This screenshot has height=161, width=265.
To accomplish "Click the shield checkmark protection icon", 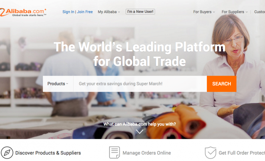I will [210, 153].
